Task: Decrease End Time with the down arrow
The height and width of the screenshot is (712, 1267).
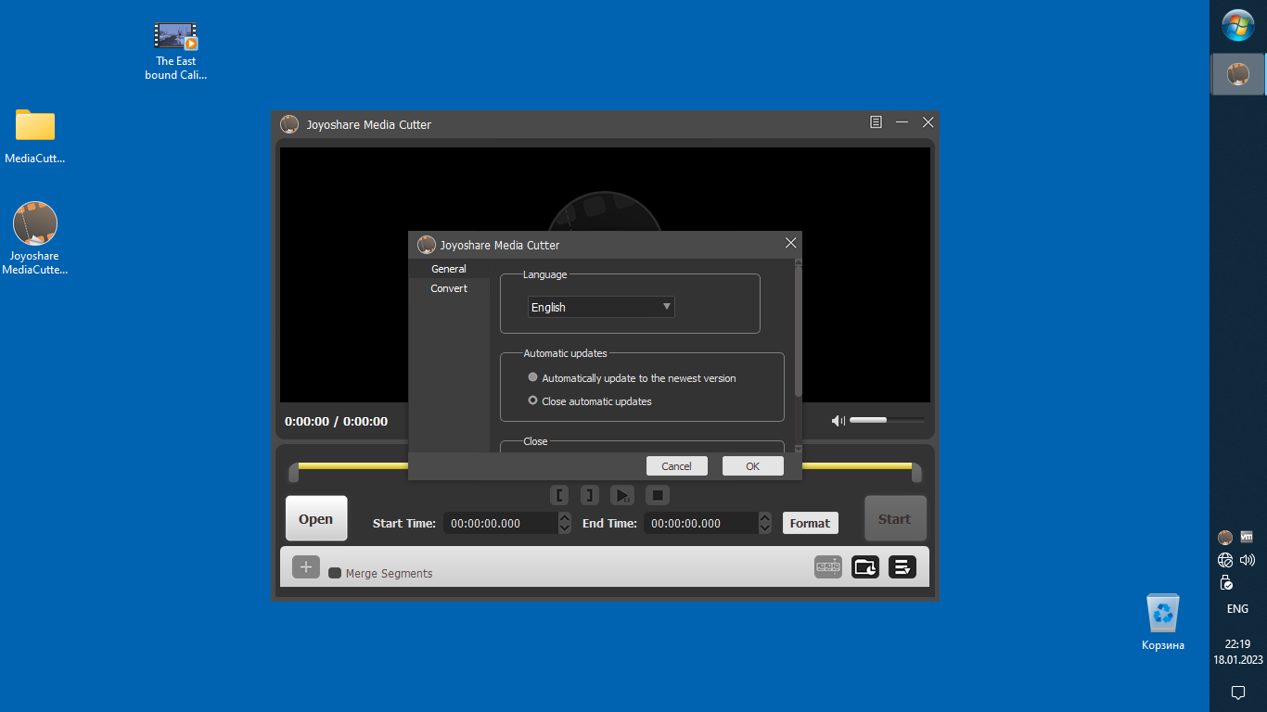Action: coord(765,528)
